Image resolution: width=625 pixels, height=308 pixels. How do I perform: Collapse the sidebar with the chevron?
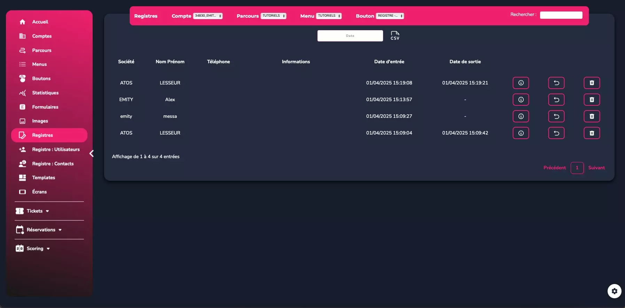click(x=92, y=153)
